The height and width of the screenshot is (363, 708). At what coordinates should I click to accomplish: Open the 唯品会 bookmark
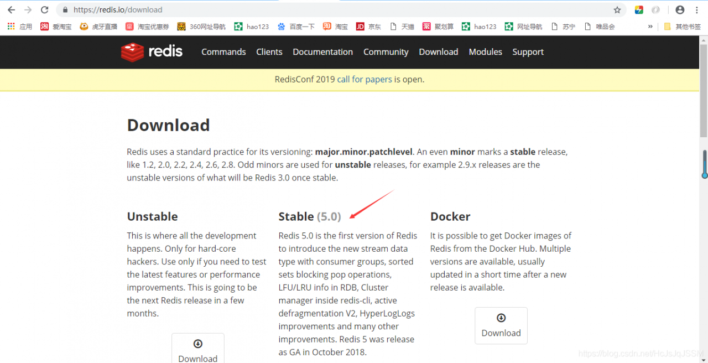[x=600, y=27]
